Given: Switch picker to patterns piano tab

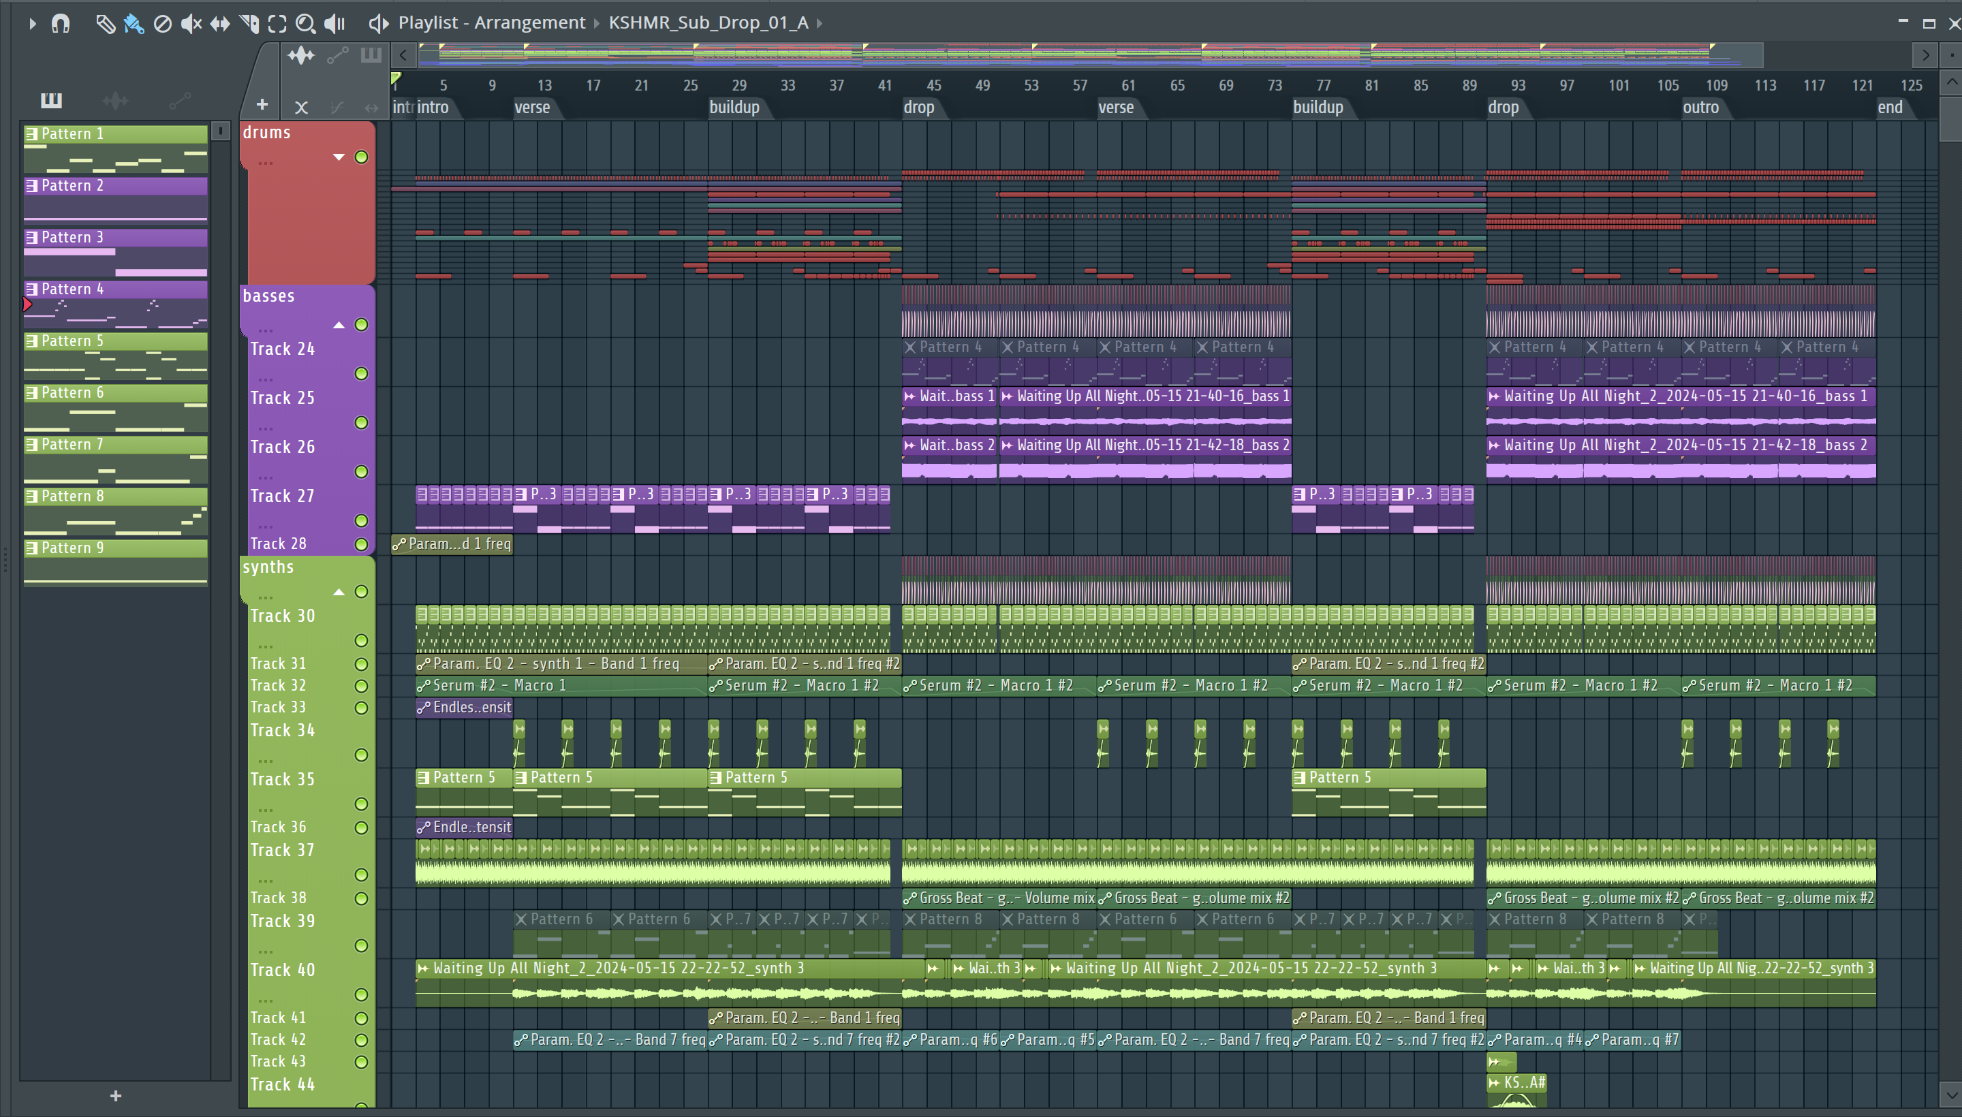Looking at the screenshot, I should (x=51, y=99).
